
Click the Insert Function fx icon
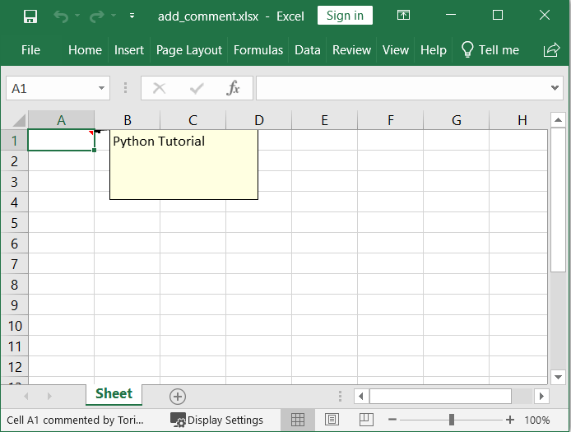click(233, 88)
